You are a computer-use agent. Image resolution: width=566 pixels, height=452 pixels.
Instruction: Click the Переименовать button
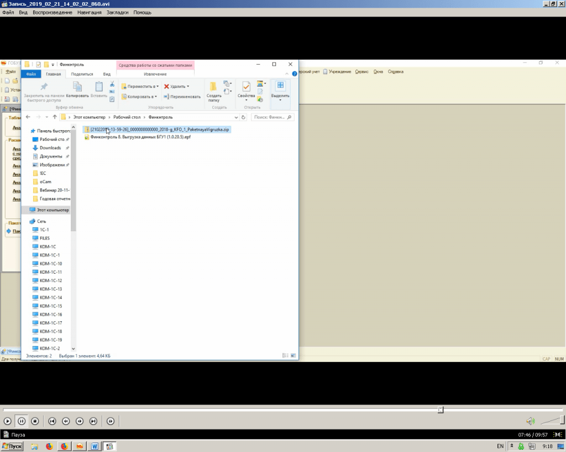(x=182, y=97)
